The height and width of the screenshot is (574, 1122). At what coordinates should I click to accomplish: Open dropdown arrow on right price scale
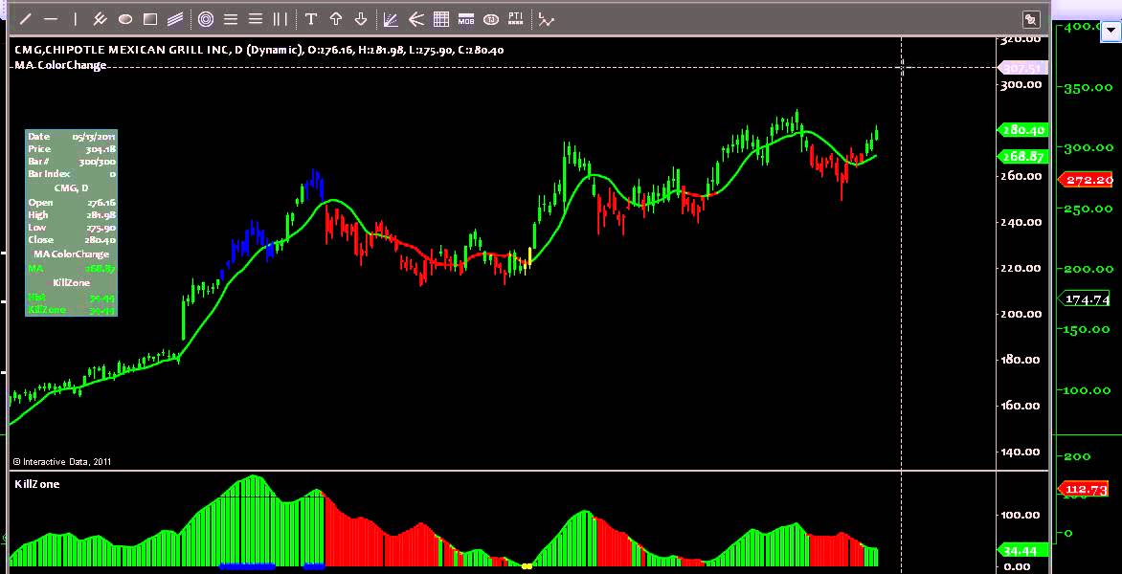pos(1111,32)
